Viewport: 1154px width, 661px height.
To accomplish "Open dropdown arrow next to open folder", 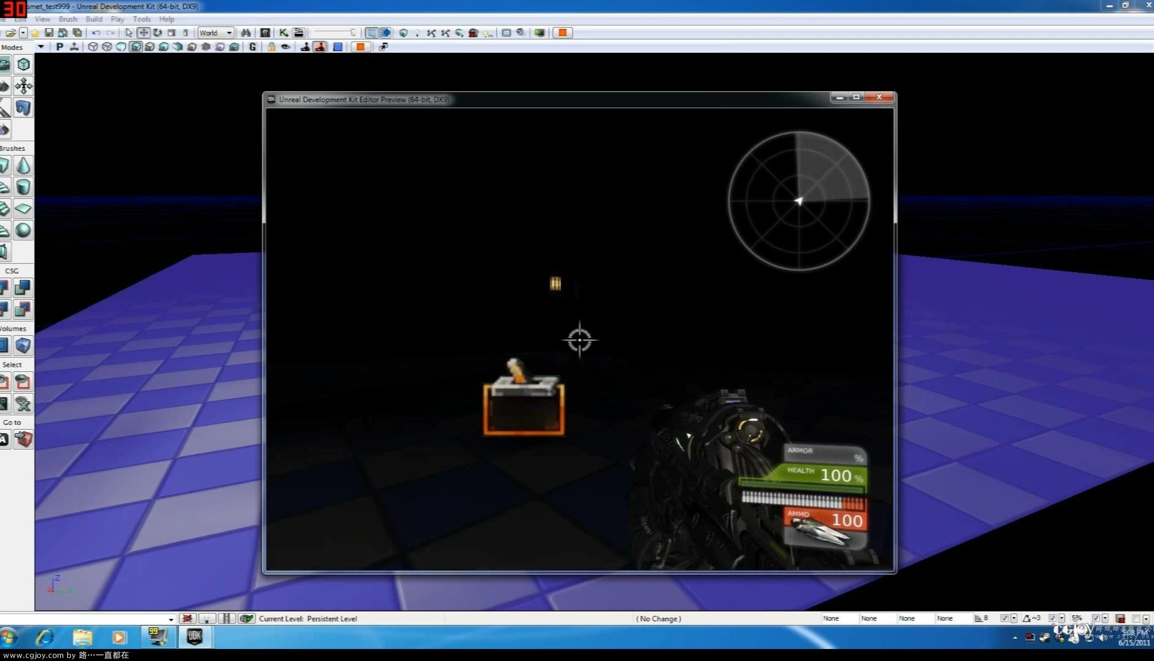I will 23,33.
